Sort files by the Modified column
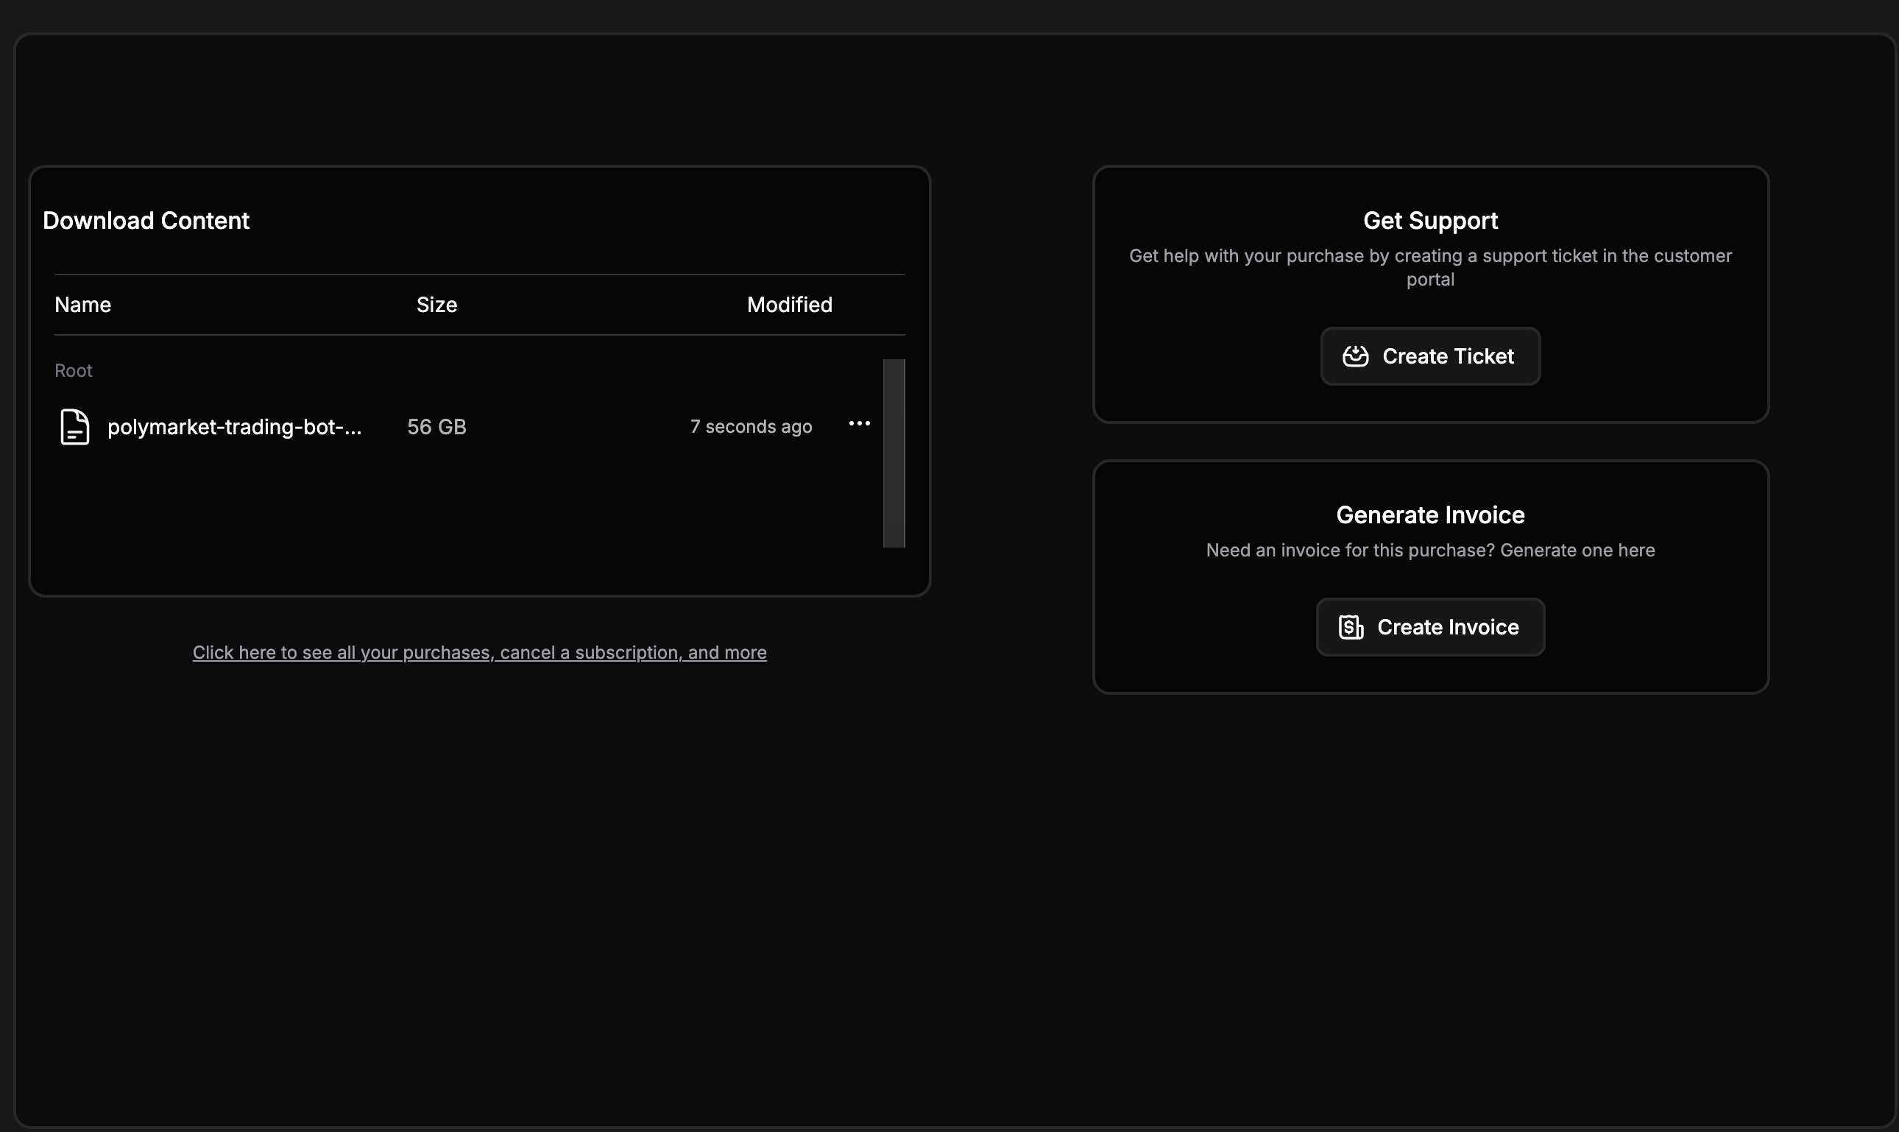Viewport: 1899px width, 1132px height. [788, 305]
